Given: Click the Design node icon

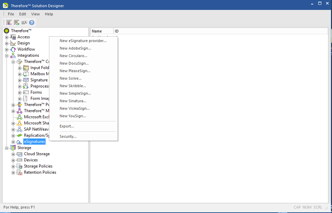Looking at the screenshot, I should tap(13, 43).
